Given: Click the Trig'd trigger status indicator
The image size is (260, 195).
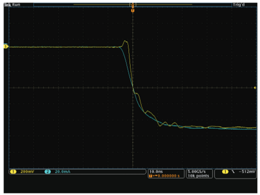Looking at the screenshot, I should 238,5.
